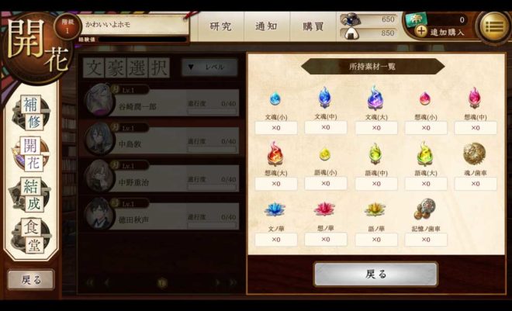Click 中野重治's 進行度 progress bar
The width and height of the screenshot is (512, 311).
click(212, 187)
